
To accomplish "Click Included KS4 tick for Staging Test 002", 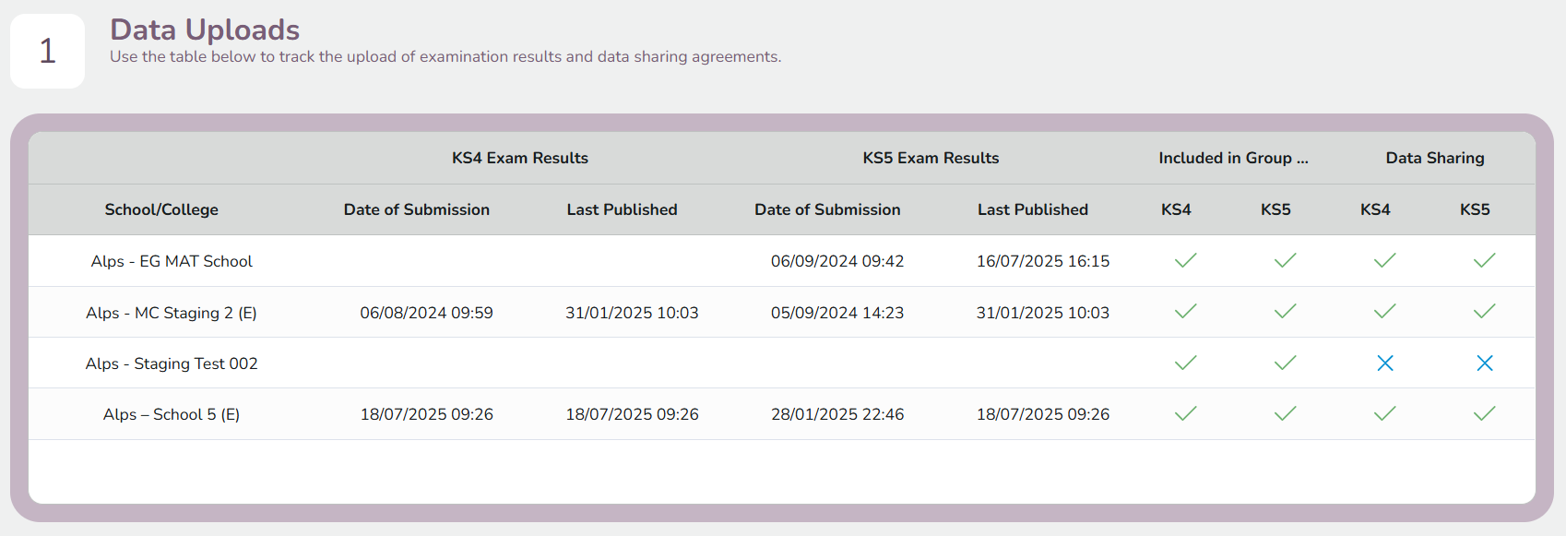I will tap(1185, 363).
